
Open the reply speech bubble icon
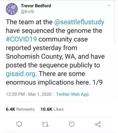(x=19, y=124)
